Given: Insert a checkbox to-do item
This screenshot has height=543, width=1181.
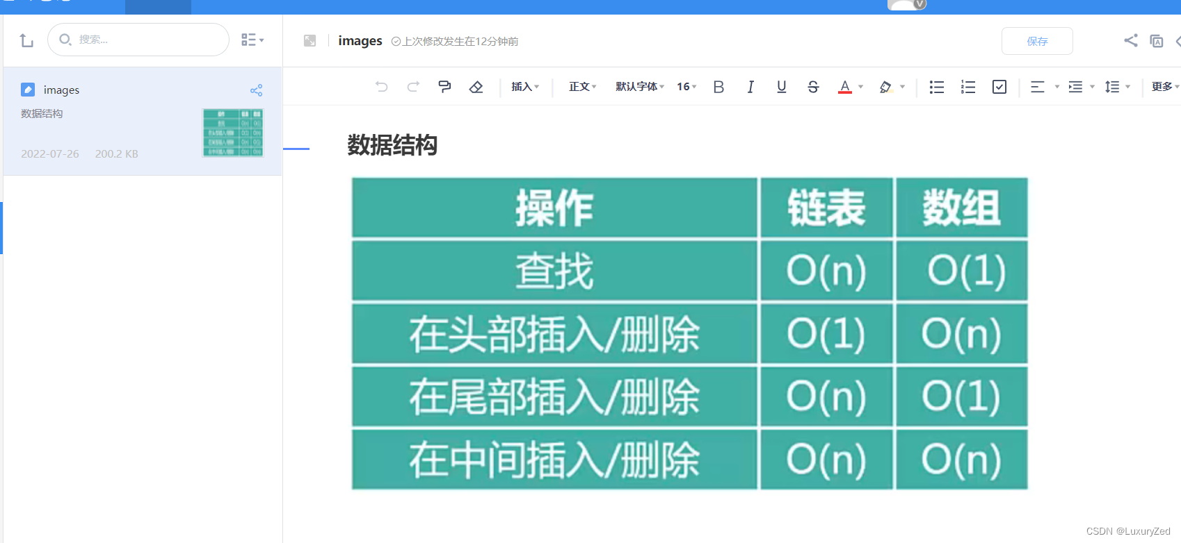Looking at the screenshot, I should pyautogui.click(x=999, y=87).
